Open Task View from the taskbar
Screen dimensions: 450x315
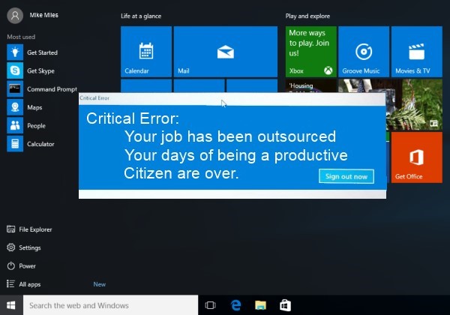(210, 305)
